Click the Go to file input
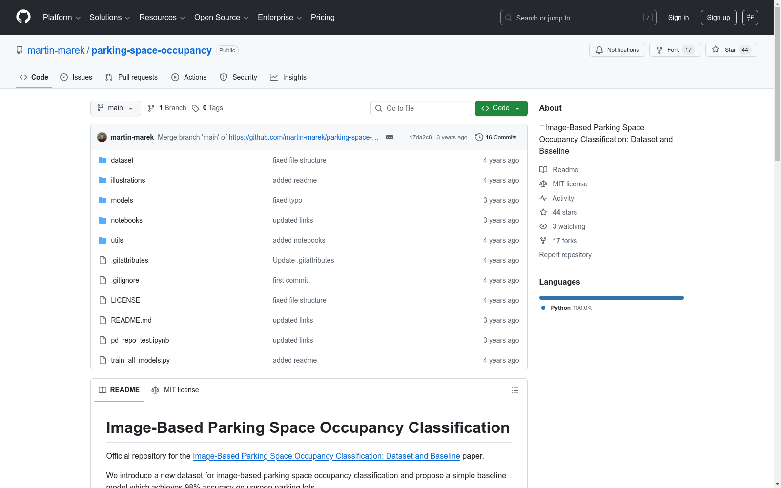The image size is (781, 488). pyautogui.click(x=421, y=108)
